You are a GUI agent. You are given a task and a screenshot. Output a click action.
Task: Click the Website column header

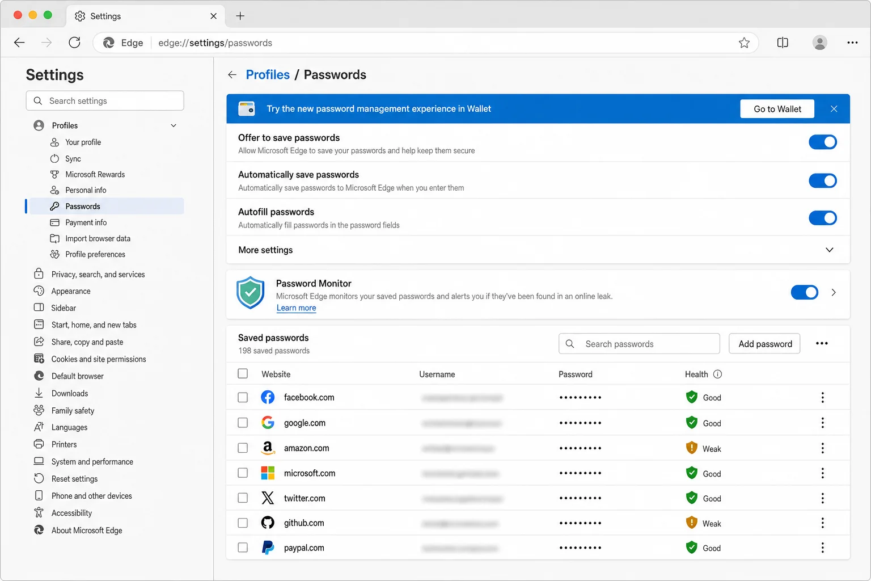point(276,374)
